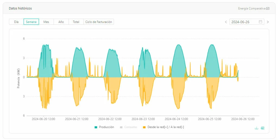Switch to the Mes view
Screen dimensions: 278x140
[x=46, y=22]
